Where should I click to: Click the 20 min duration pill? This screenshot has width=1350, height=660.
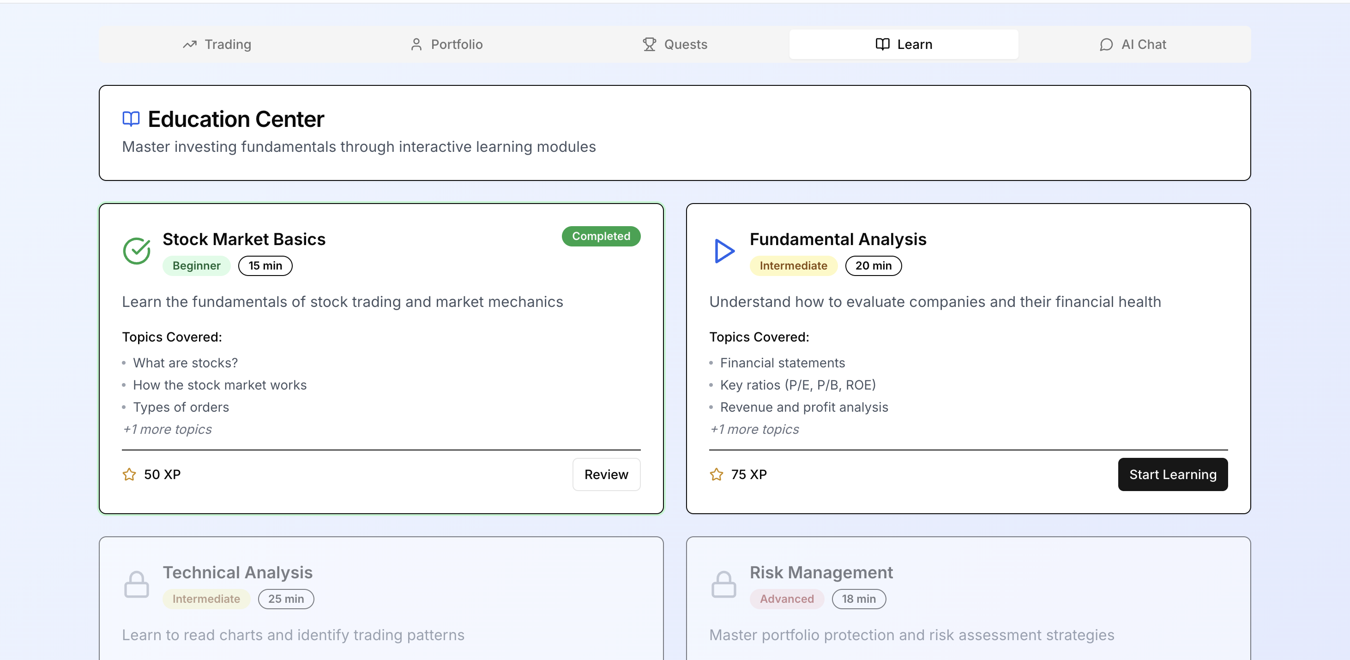[873, 265]
